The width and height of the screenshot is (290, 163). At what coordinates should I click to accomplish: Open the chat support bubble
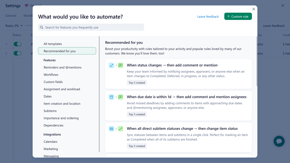click(x=279, y=141)
